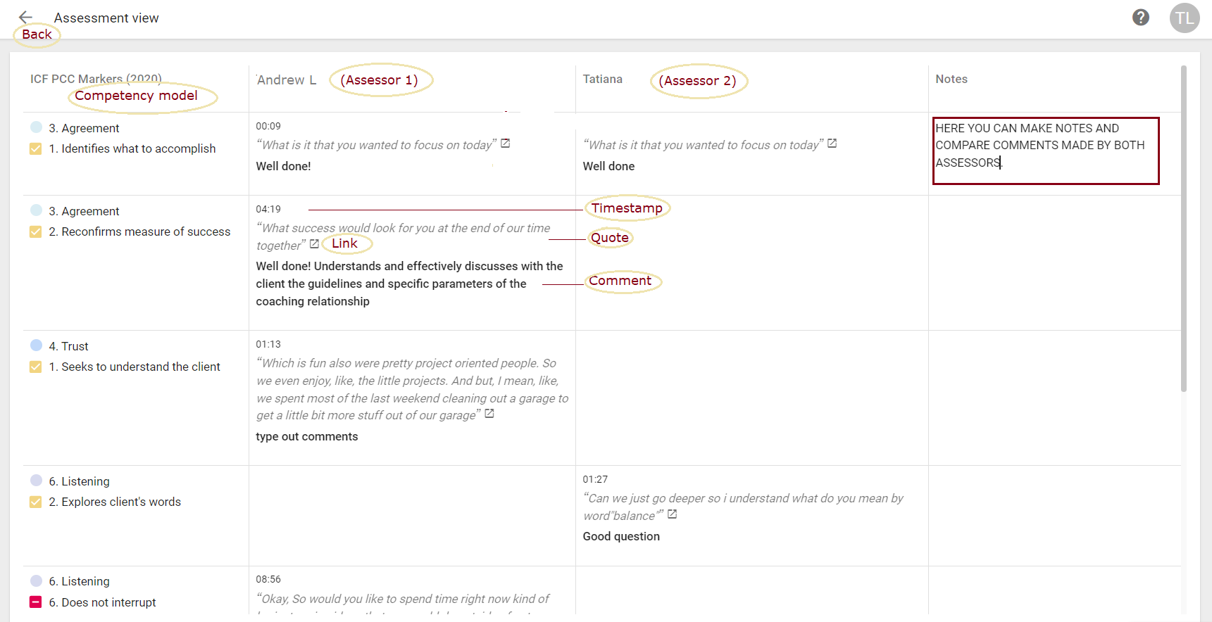
Task: Click the '6. Listening' color dot above Explores
Action: [x=37, y=480]
